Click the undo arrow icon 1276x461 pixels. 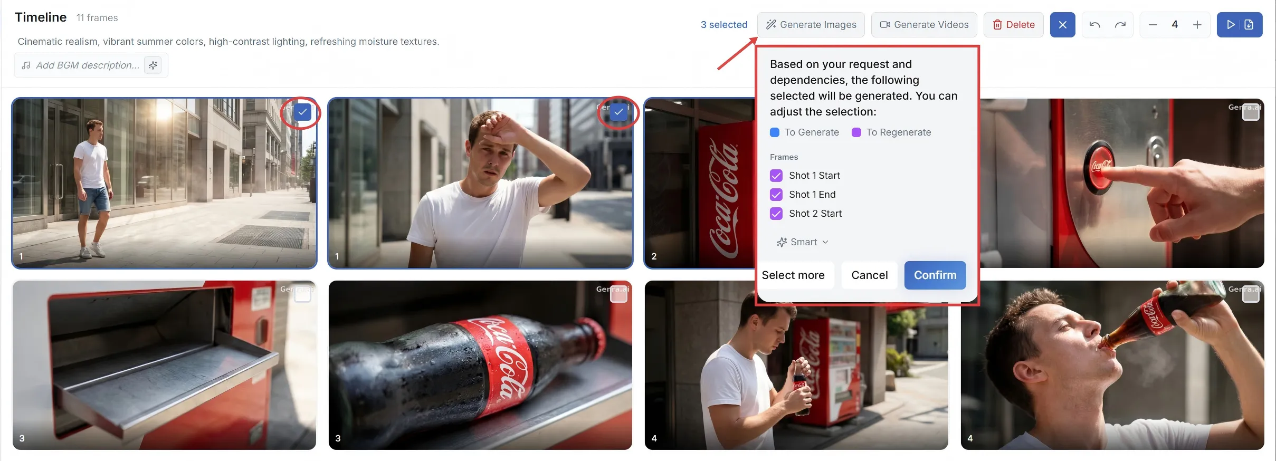[x=1094, y=25]
